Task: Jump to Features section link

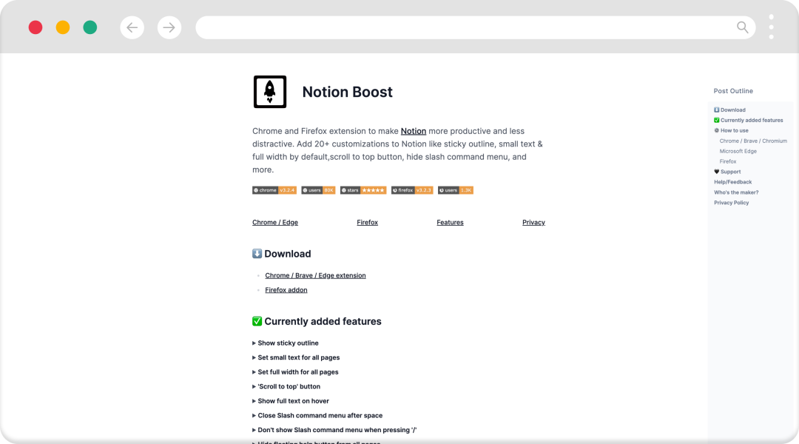Action: point(450,222)
